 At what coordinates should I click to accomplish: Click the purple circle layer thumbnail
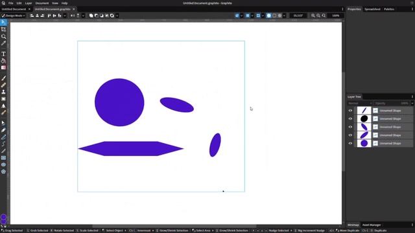pyautogui.click(x=364, y=143)
